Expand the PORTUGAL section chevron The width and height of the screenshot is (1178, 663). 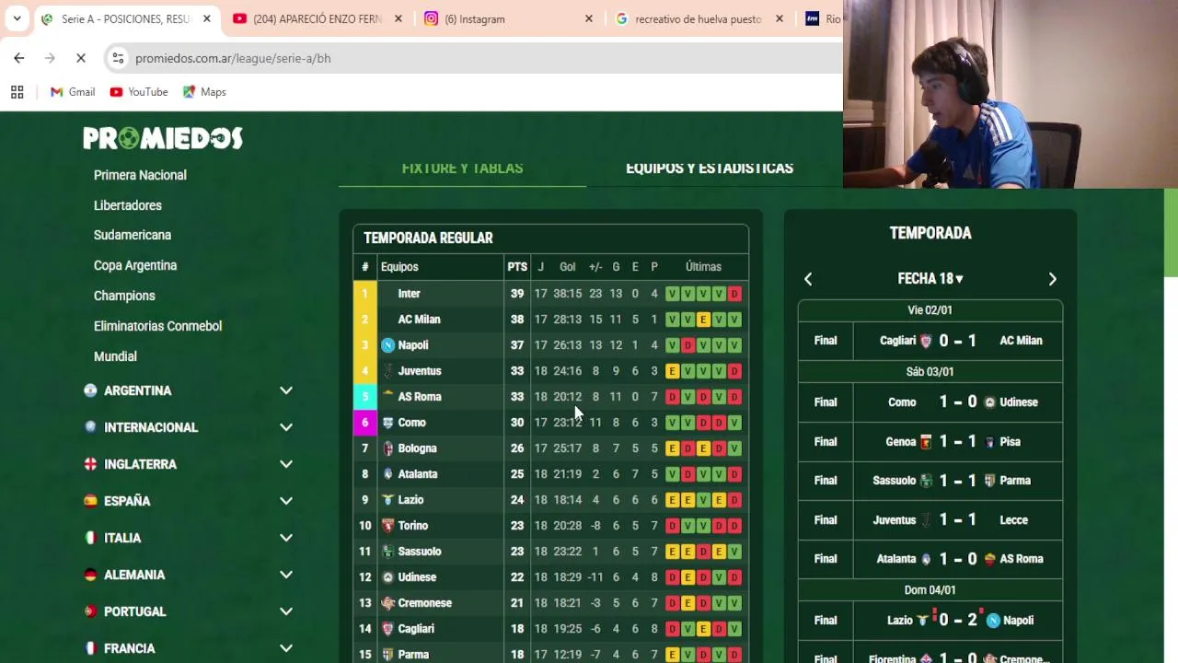[286, 611]
